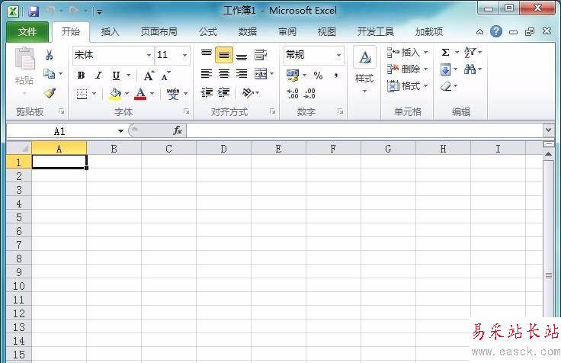
Task: Open Excel help question mark
Action: [x=496, y=31]
